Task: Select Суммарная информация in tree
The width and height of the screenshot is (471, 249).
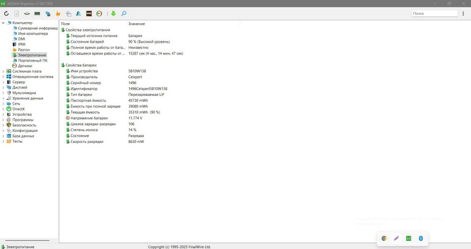Action: [35, 28]
